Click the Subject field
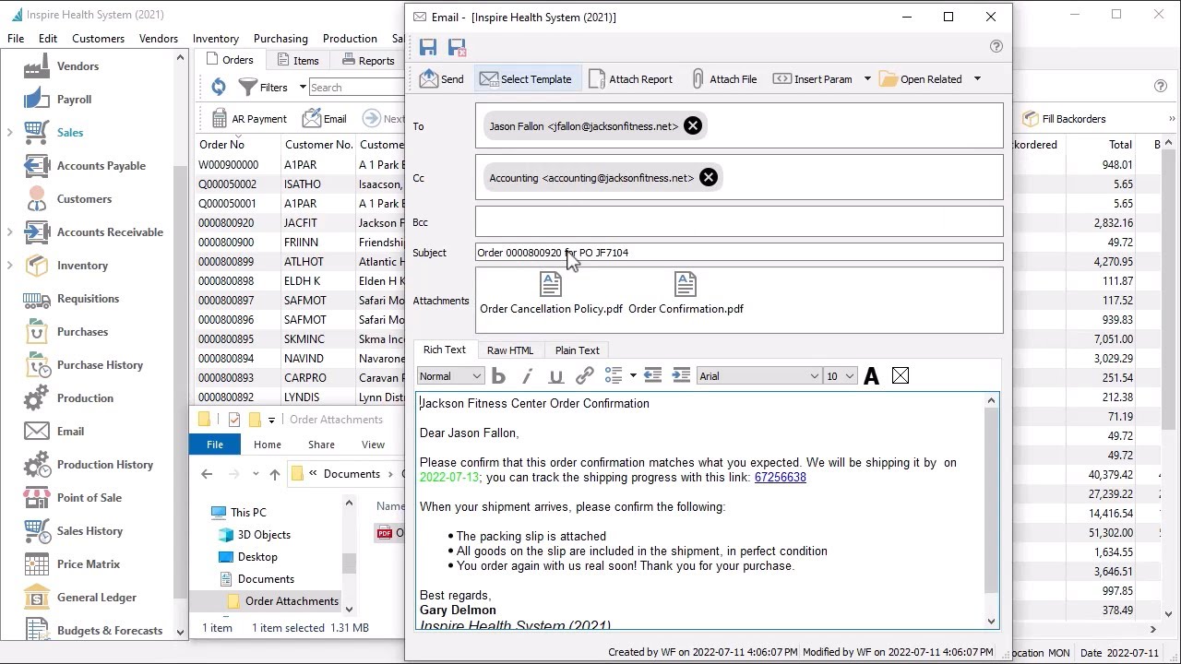Screen dimensions: 1181x664 (x=739, y=253)
